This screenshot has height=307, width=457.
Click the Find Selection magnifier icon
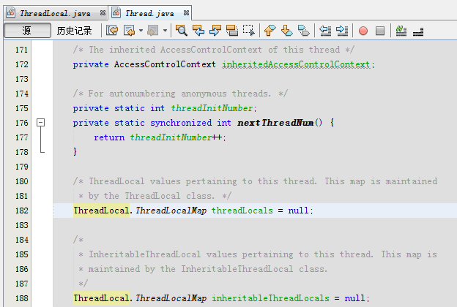tap(182, 30)
